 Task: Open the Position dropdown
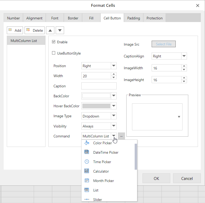click(x=113, y=66)
